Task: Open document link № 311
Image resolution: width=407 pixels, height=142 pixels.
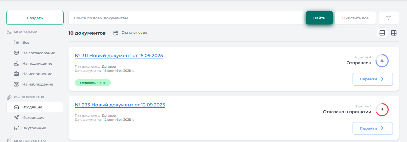Action: point(119,55)
